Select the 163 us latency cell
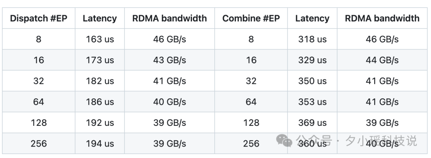 click(100, 39)
